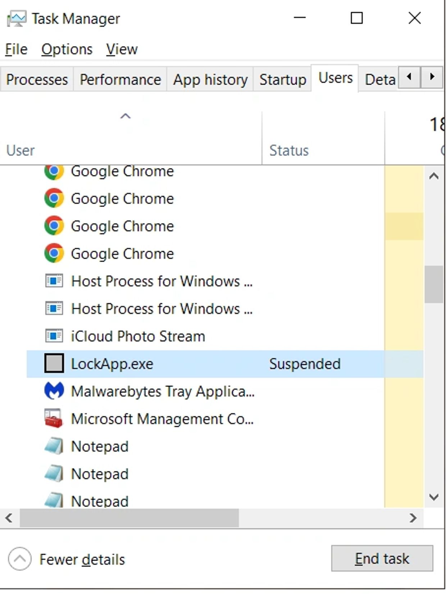Show previous tabs with left arrow

409,76
